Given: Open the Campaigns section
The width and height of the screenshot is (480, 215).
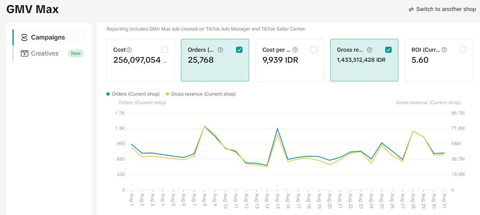Looking at the screenshot, I should (49, 37).
